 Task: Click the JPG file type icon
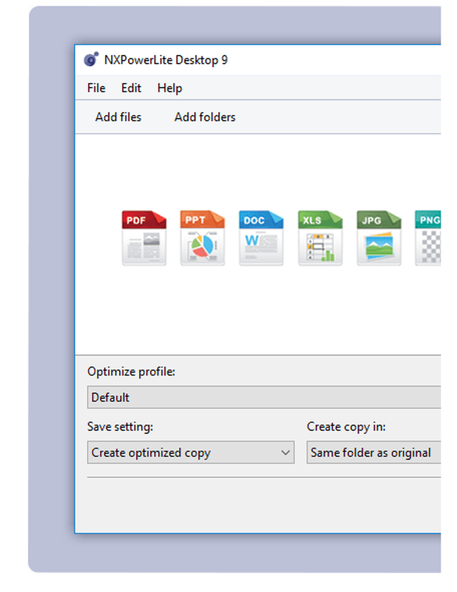click(x=379, y=238)
